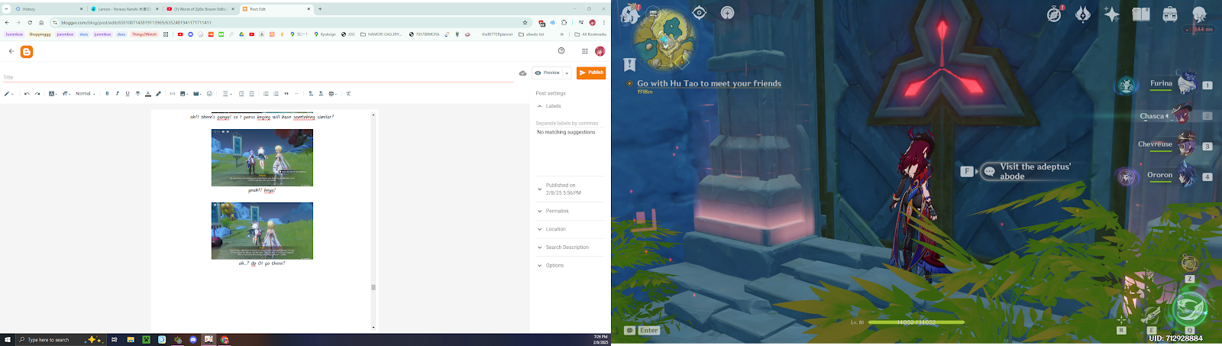Open the events compass icon in game
This screenshot has width=1222, height=346.
pyautogui.click(x=1055, y=14)
